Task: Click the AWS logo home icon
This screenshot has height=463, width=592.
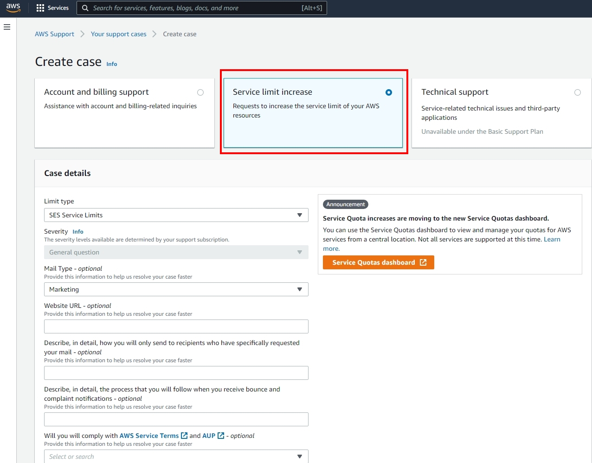Action: tap(13, 8)
